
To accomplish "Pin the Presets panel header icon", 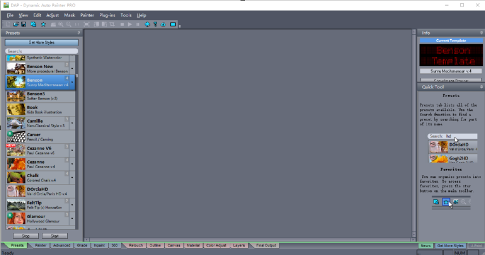I will (79, 32).
